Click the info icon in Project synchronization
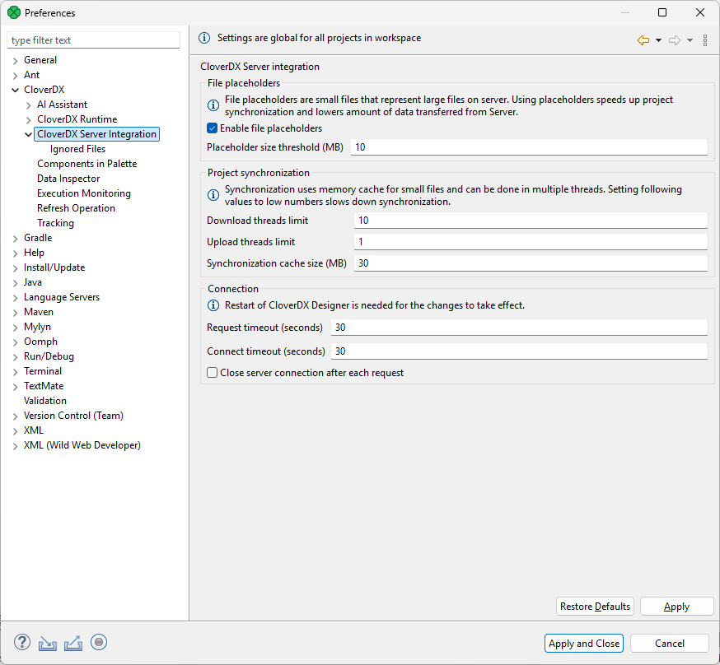This screenshot has height=665, width=720. click(213, 195)
